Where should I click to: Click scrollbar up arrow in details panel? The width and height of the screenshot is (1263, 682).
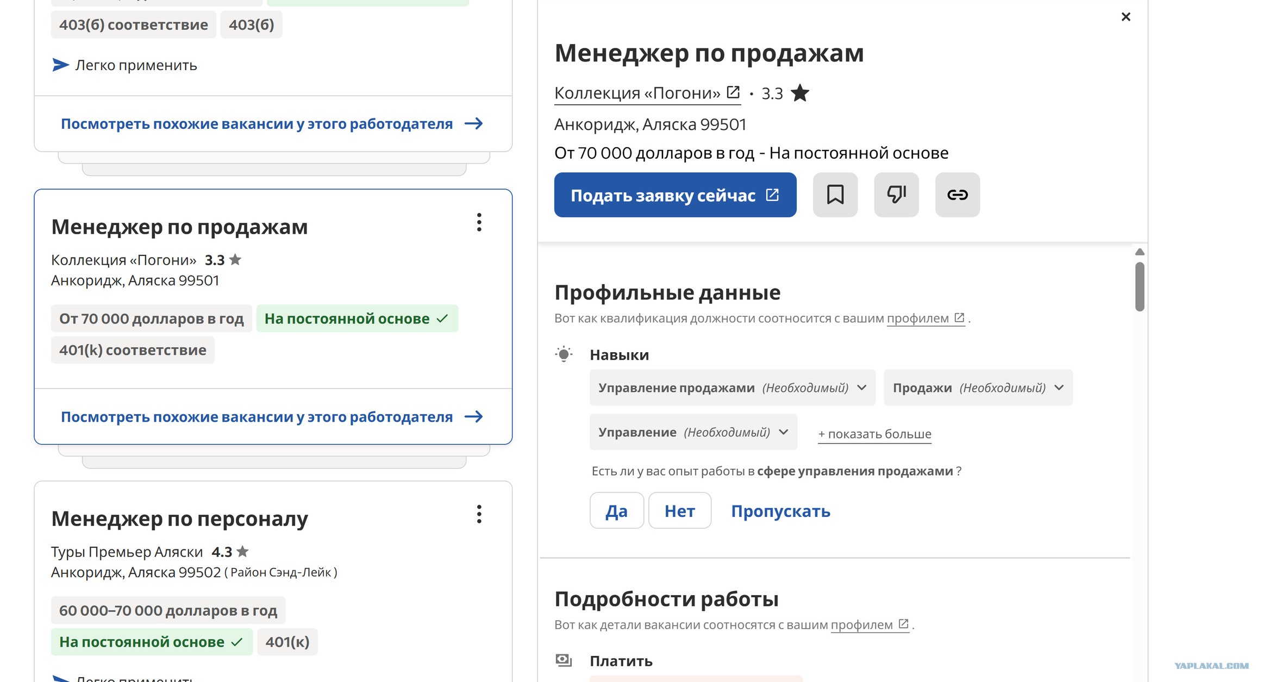tap(1140, 252)
